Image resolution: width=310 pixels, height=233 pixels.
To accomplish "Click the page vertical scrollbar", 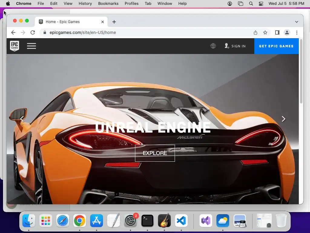I will click(x=301, y=71).
